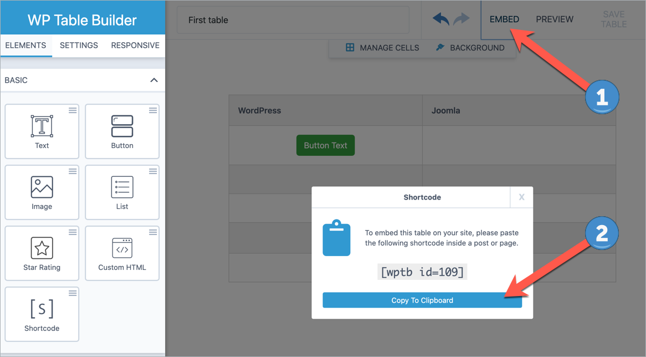The width and height of the screenshot is (646, 357).
Task: Click Copy To Clipboard
Action: tap(422, 300)
